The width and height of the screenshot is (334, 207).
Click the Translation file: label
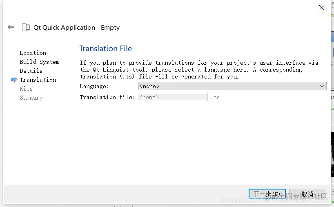pos(107,97)
